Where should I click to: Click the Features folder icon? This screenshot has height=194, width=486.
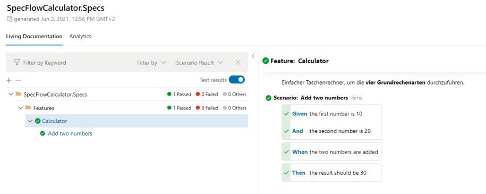28,108
